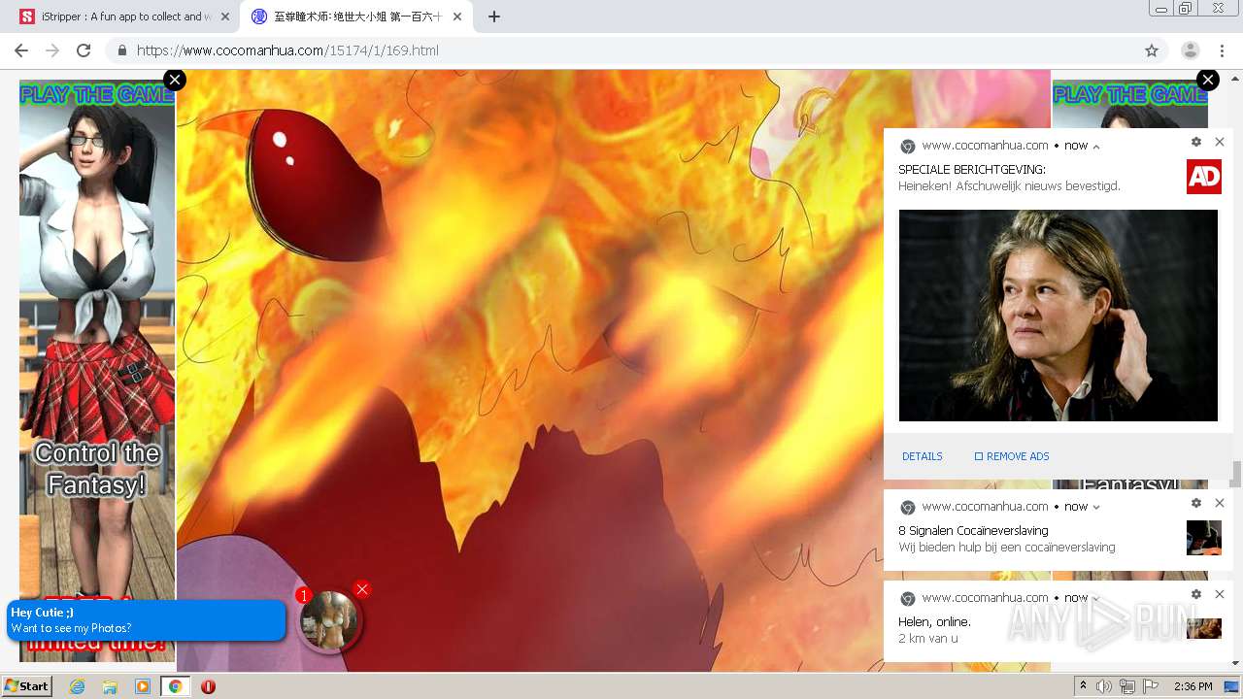Open the 'Hey Cutie' chat bubble
The image size is (1243, 699).
[146, 620]
